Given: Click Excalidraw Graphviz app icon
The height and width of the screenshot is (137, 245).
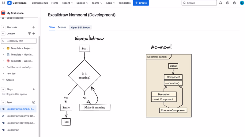Looking at the screenshot, I should (x=3, y=116).
